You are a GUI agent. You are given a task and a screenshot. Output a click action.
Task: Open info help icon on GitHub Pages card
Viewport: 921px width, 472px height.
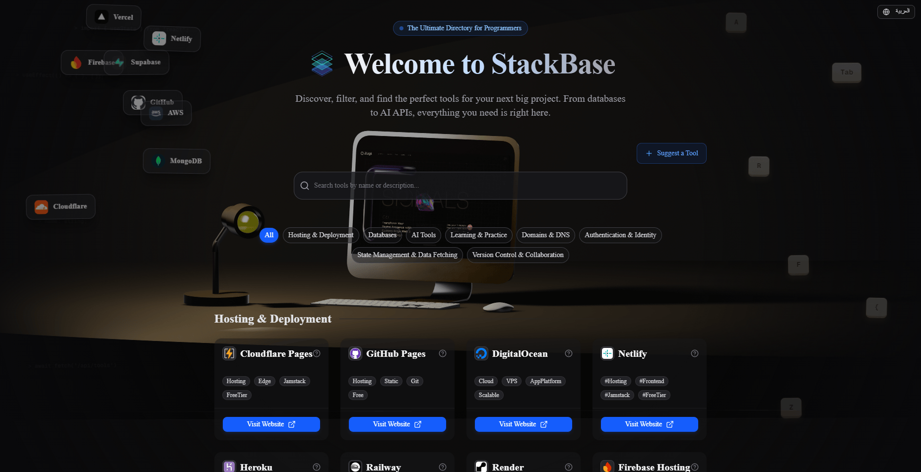[x=443, y=353]
